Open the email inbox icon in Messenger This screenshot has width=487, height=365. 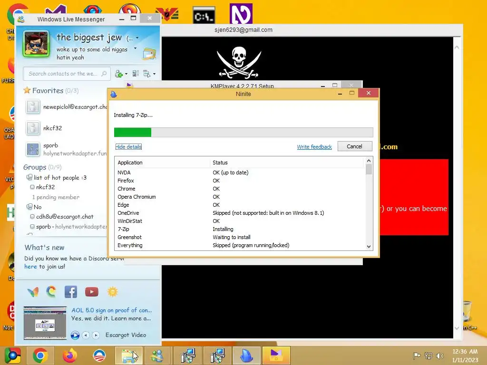tap(149, 54)
